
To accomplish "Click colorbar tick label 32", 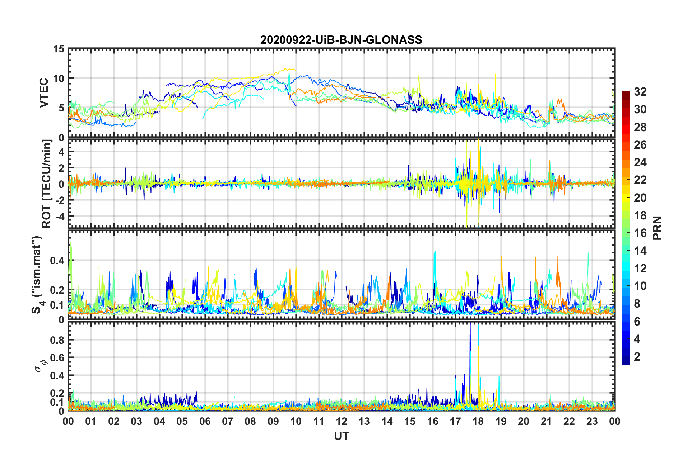I will point(640,92).
